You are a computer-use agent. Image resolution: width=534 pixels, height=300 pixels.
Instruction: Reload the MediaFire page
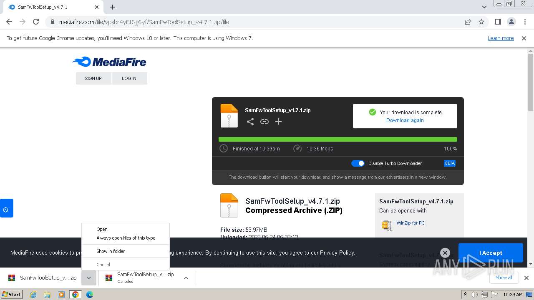pos(36,22)
